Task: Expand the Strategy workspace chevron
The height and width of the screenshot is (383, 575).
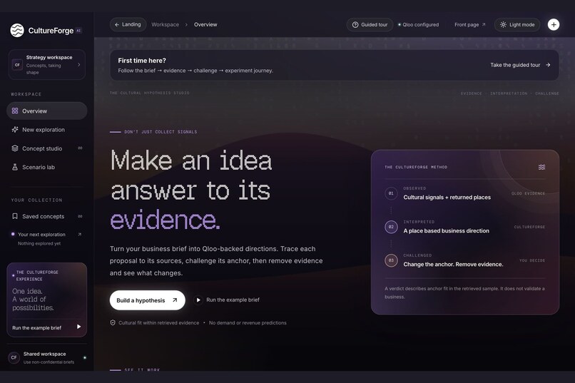Action: tap(79, 65)
